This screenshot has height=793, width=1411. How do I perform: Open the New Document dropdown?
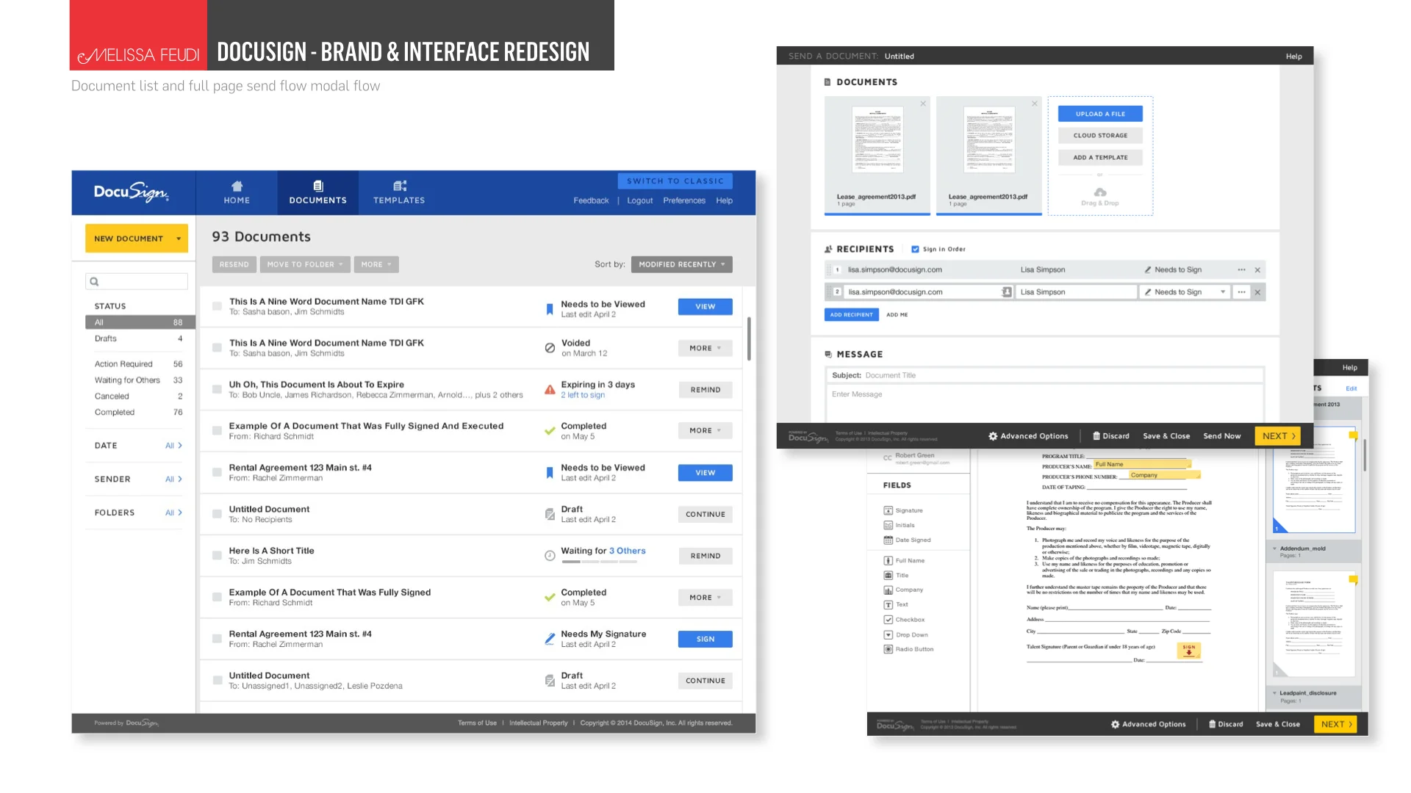[x=137, y=239]
